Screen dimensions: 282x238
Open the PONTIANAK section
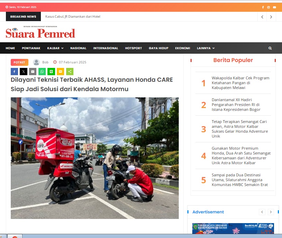[x=31, y=48]
